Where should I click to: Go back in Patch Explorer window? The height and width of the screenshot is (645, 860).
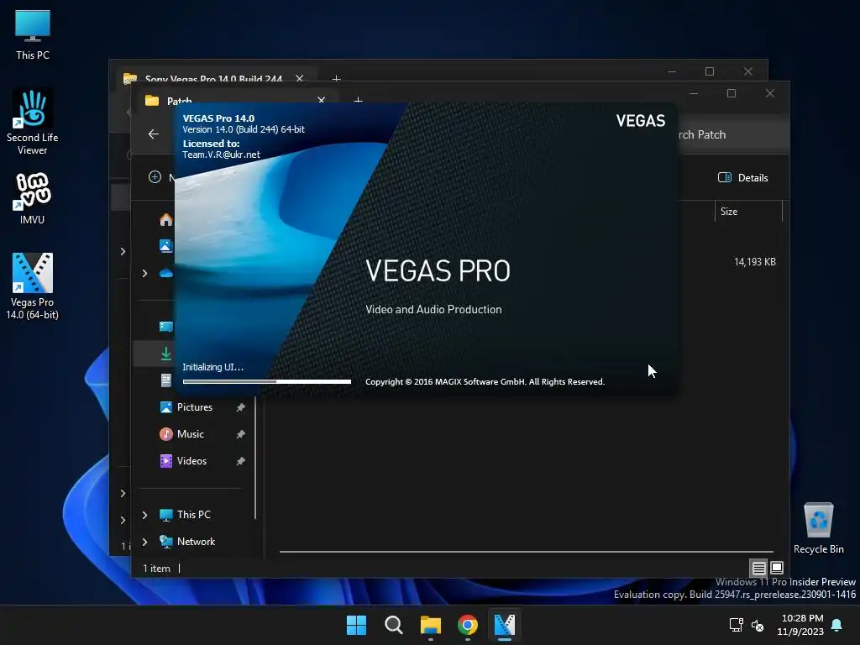(154, 134)
